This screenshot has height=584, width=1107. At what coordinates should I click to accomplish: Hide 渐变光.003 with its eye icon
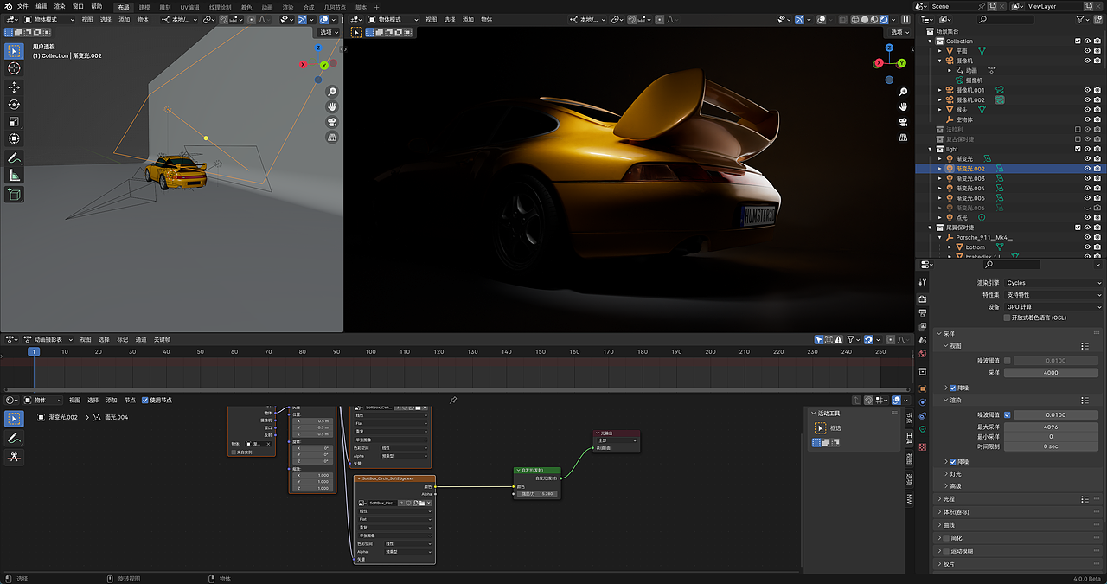[x=1088, y=178]
